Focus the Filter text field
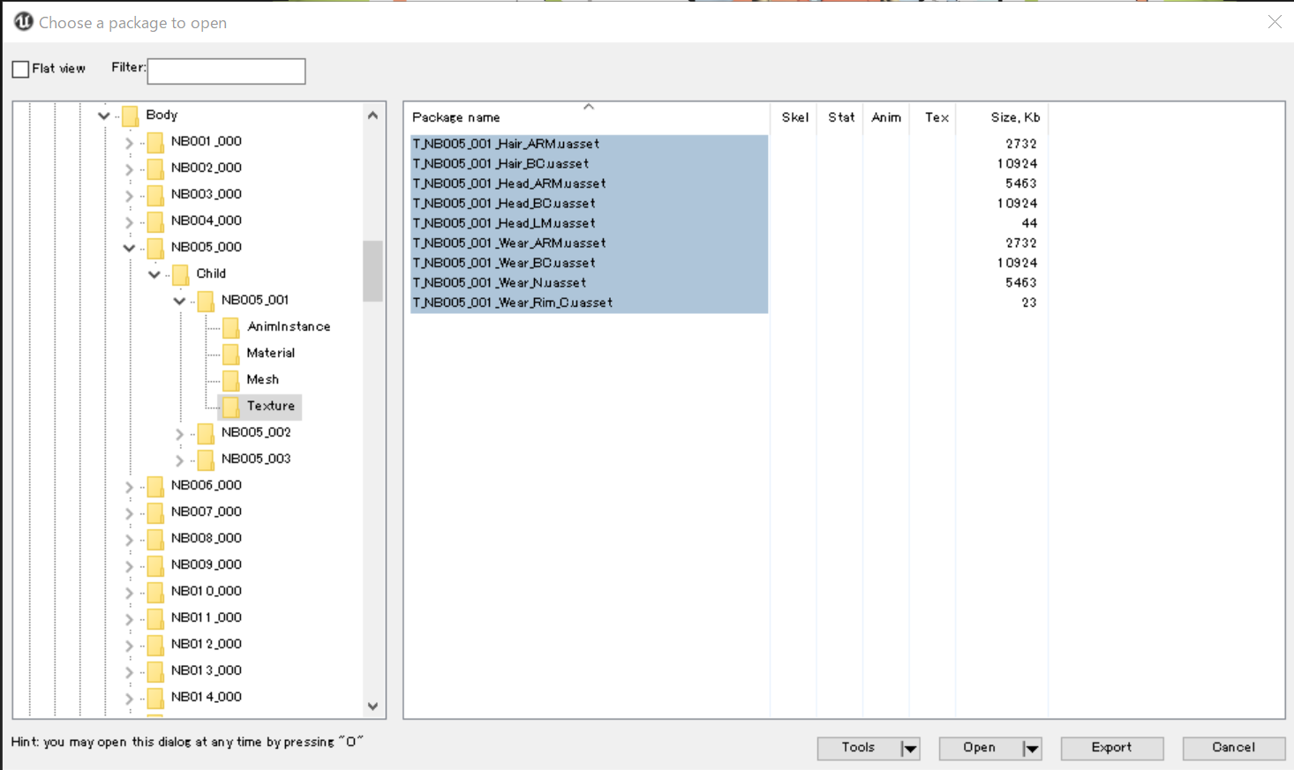This screenshot has width=1294, height=770. 226,71
